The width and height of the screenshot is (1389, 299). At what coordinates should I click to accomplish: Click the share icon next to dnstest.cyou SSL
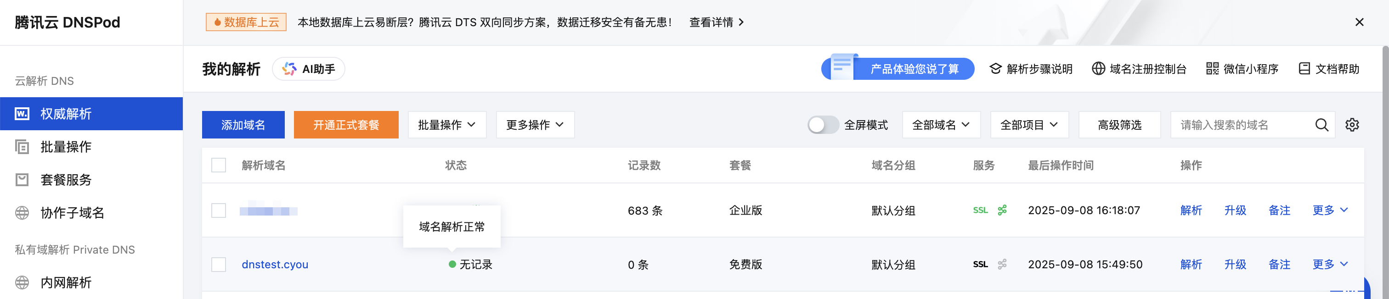pos(1002,264)
